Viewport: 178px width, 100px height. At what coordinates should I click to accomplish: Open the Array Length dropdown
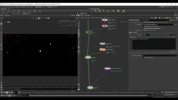pos(150,30)
